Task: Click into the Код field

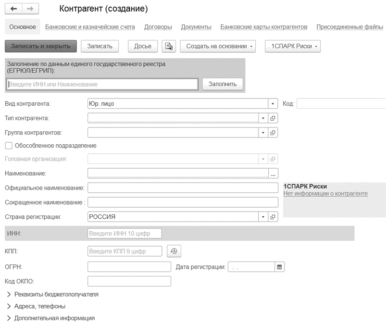Action: pyautogui.click(x=341, y=104)
